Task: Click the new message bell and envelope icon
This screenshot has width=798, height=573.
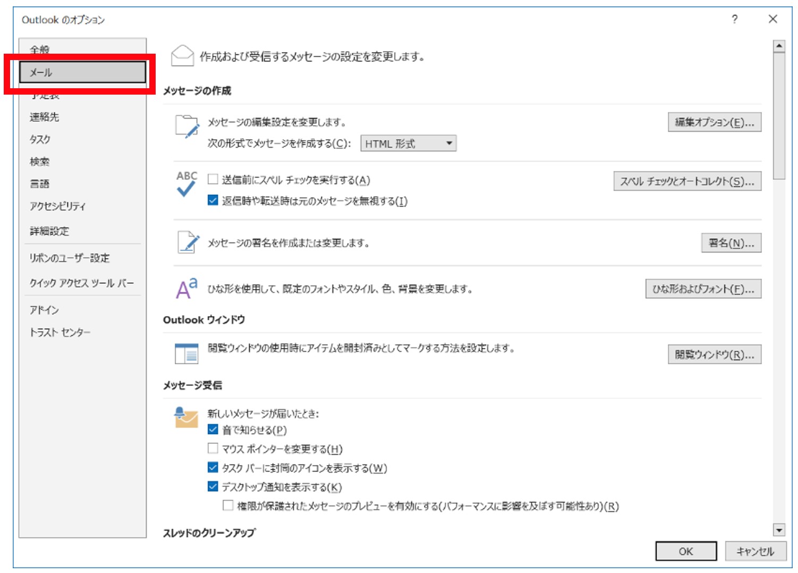Action: point(186,417)
